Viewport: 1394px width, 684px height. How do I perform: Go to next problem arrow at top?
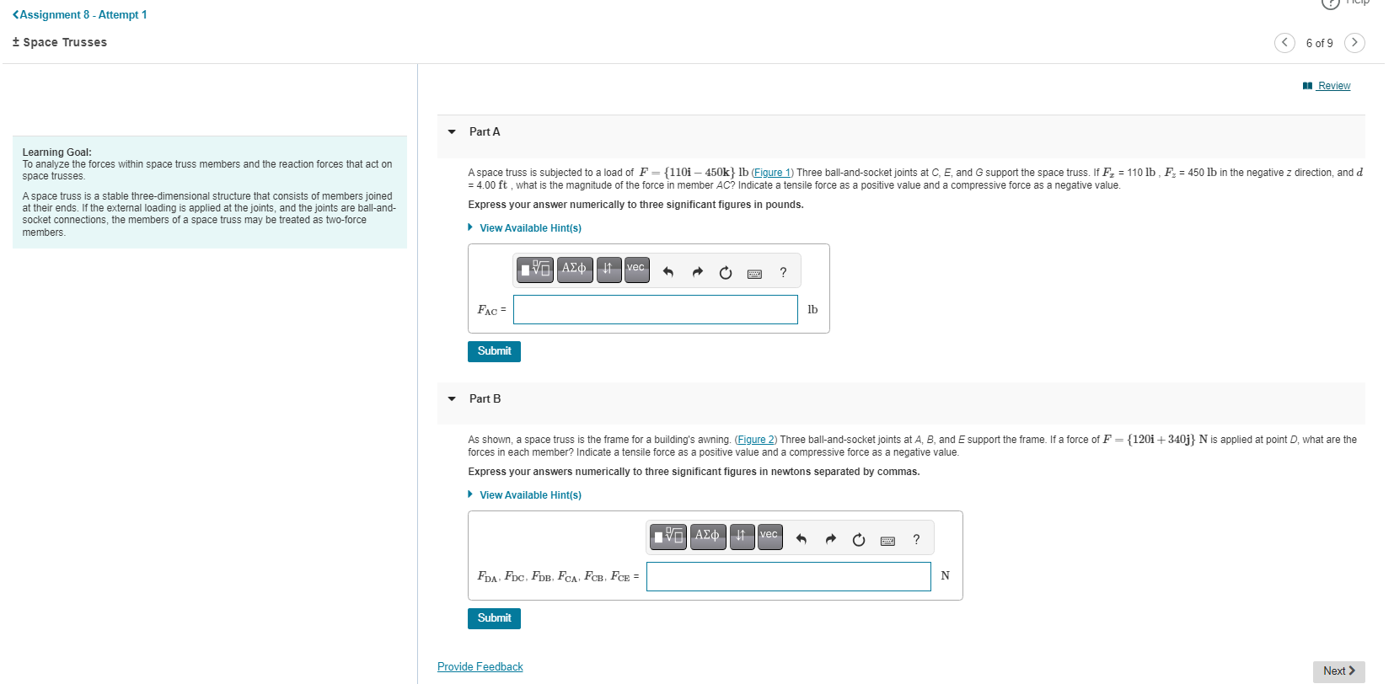tap(1354, 42)
